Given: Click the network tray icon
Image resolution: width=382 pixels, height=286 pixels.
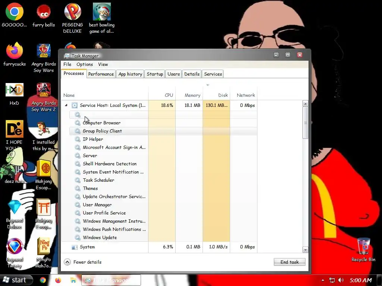Looking at the screenshot, I should click(332, 280).
